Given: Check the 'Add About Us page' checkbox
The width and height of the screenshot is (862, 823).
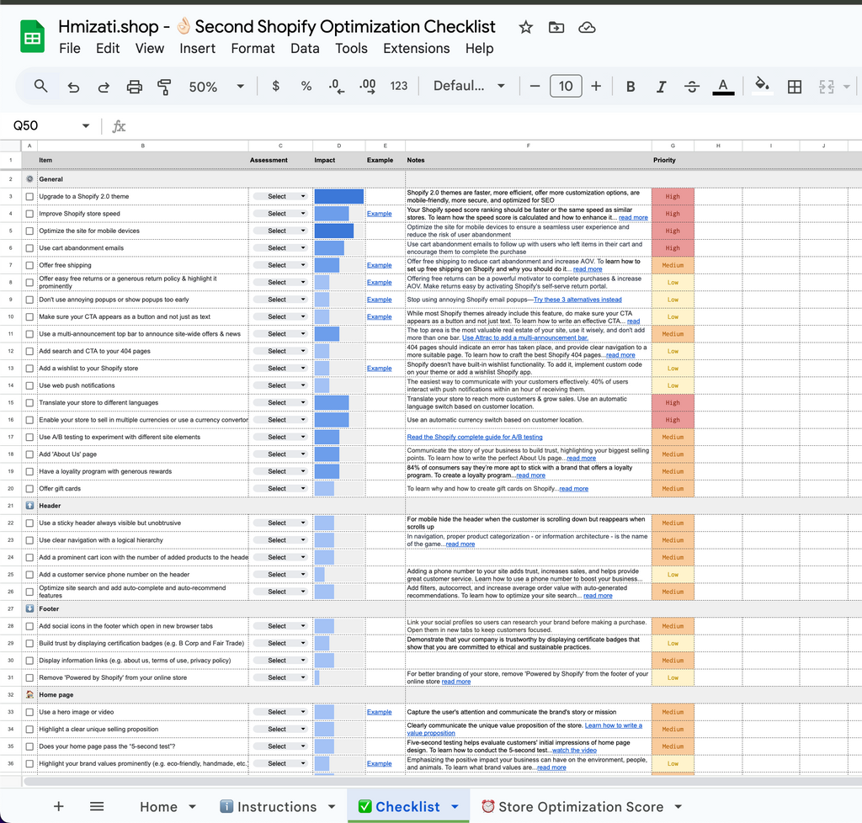Looking at the screenshot, I should 29,454.
